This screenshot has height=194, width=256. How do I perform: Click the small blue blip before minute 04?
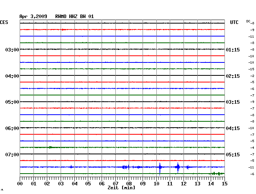click(71, 167)
